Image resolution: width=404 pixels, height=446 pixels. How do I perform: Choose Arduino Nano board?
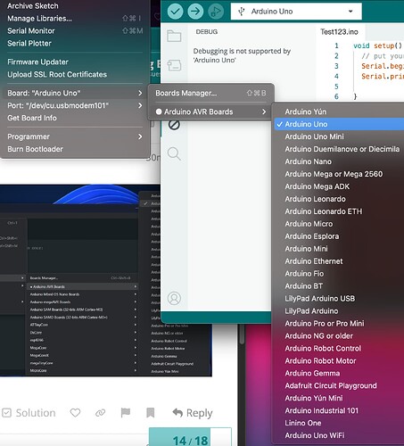click(x=339, y=161)
